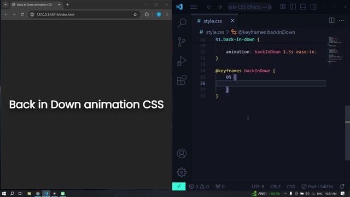Open Windows Action Center notifications
The image size is (350, 197).
[x=343, y=193]
